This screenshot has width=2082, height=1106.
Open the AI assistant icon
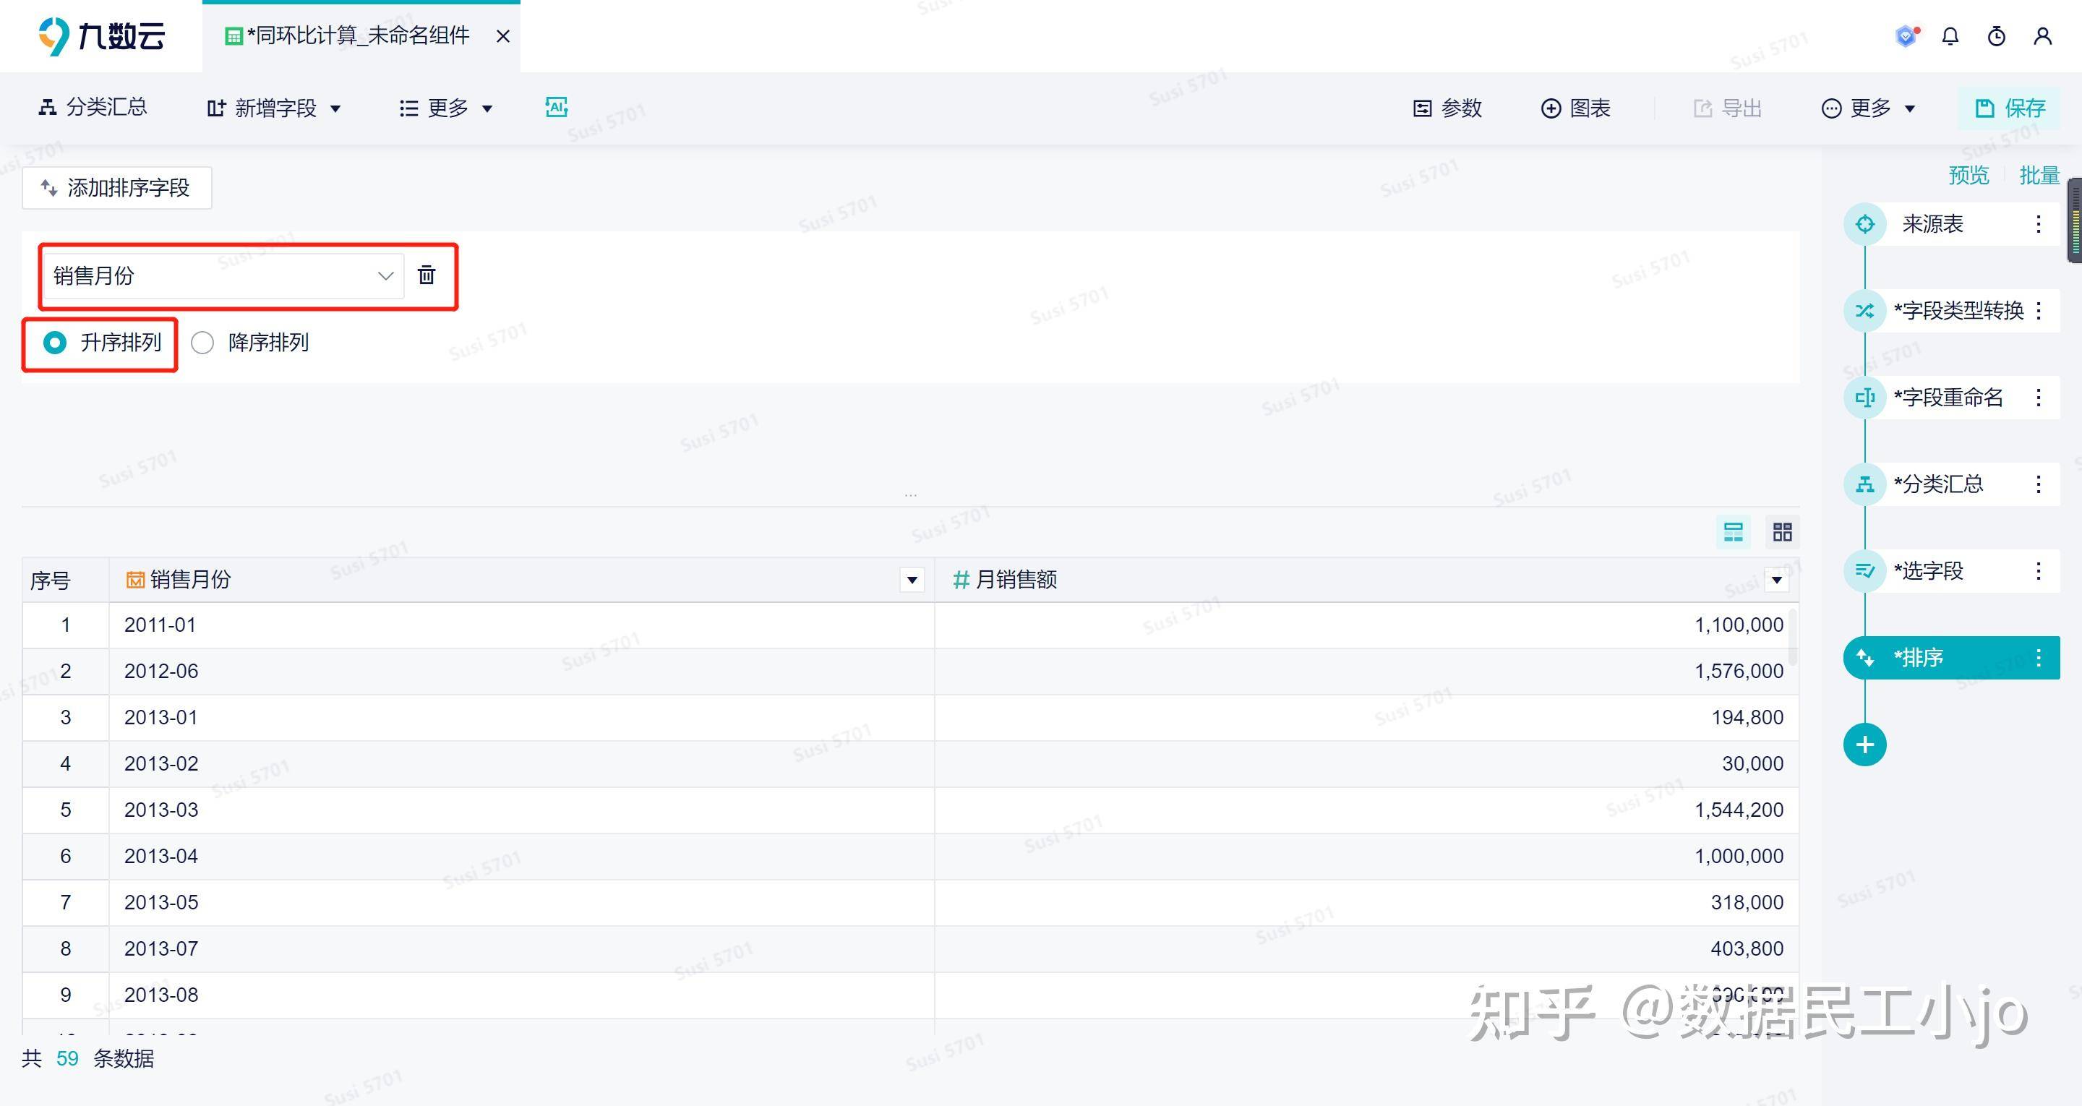(x=556, y=108)
